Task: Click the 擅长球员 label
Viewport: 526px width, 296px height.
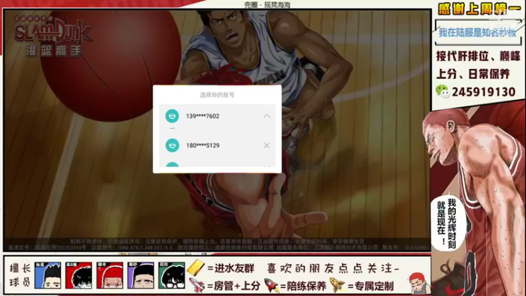Action: [x=20, y=275]
